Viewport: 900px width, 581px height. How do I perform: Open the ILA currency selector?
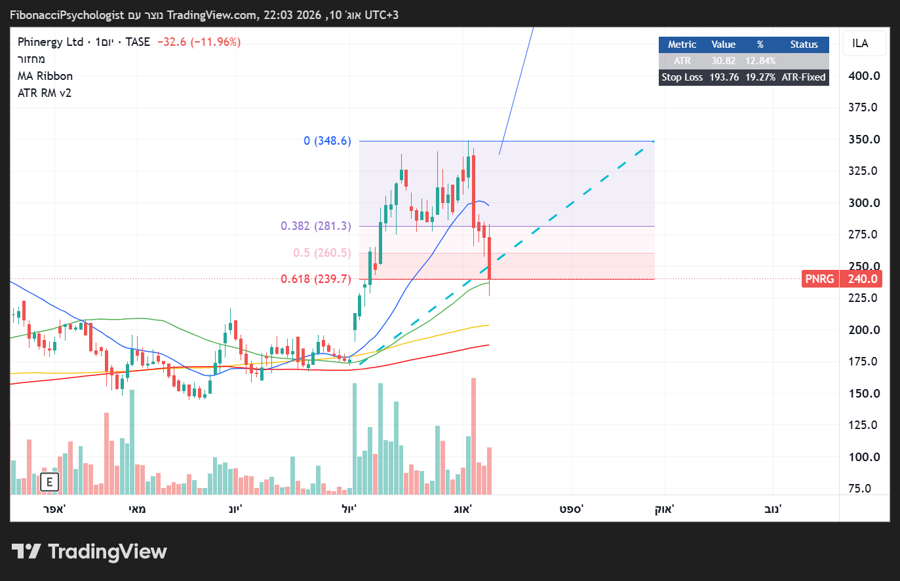click(865, 43)
